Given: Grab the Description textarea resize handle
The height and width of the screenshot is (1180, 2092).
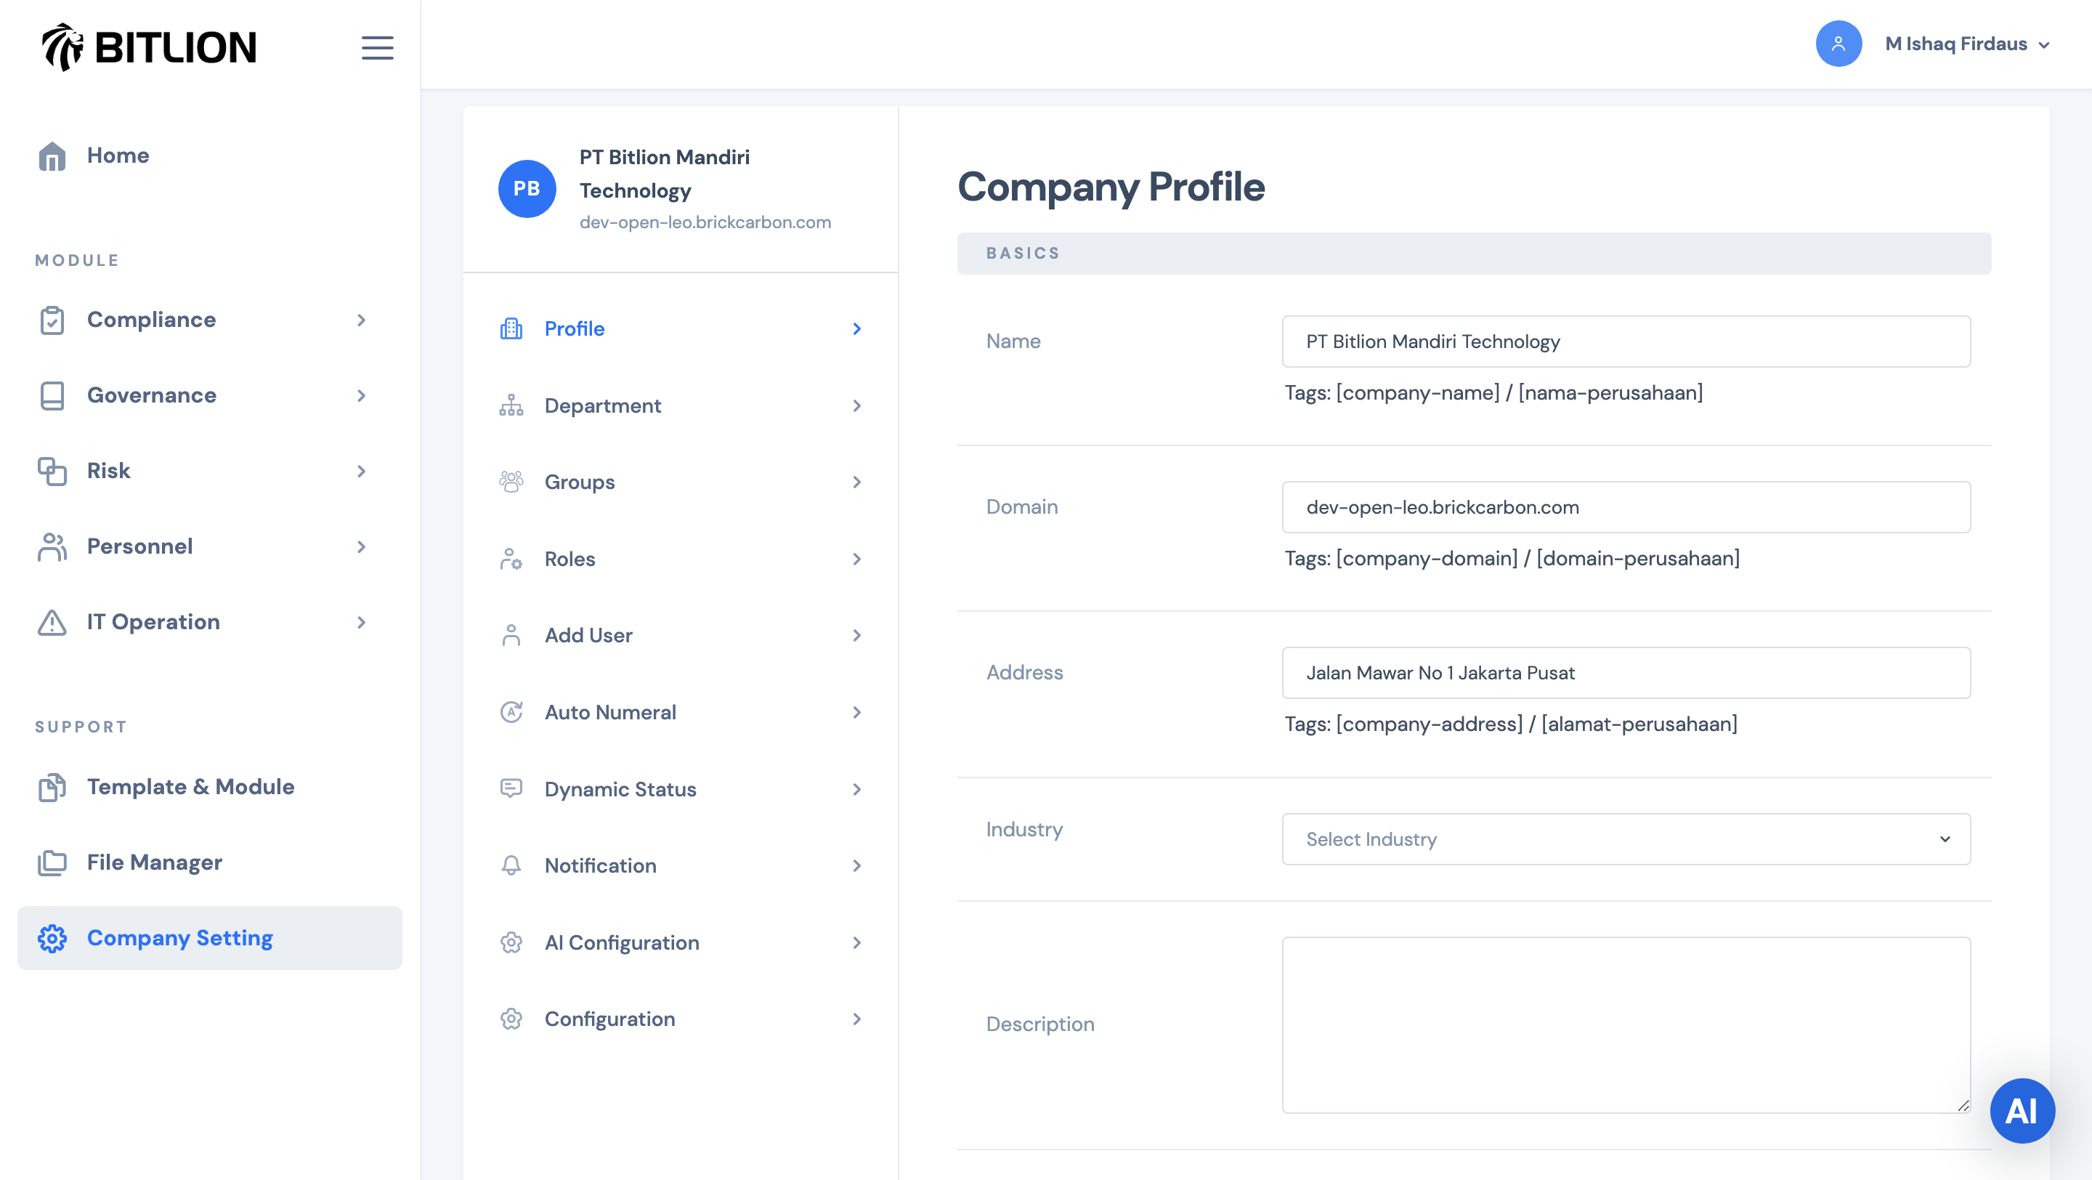Looking at the screenshot, I should (1962, 1104).
